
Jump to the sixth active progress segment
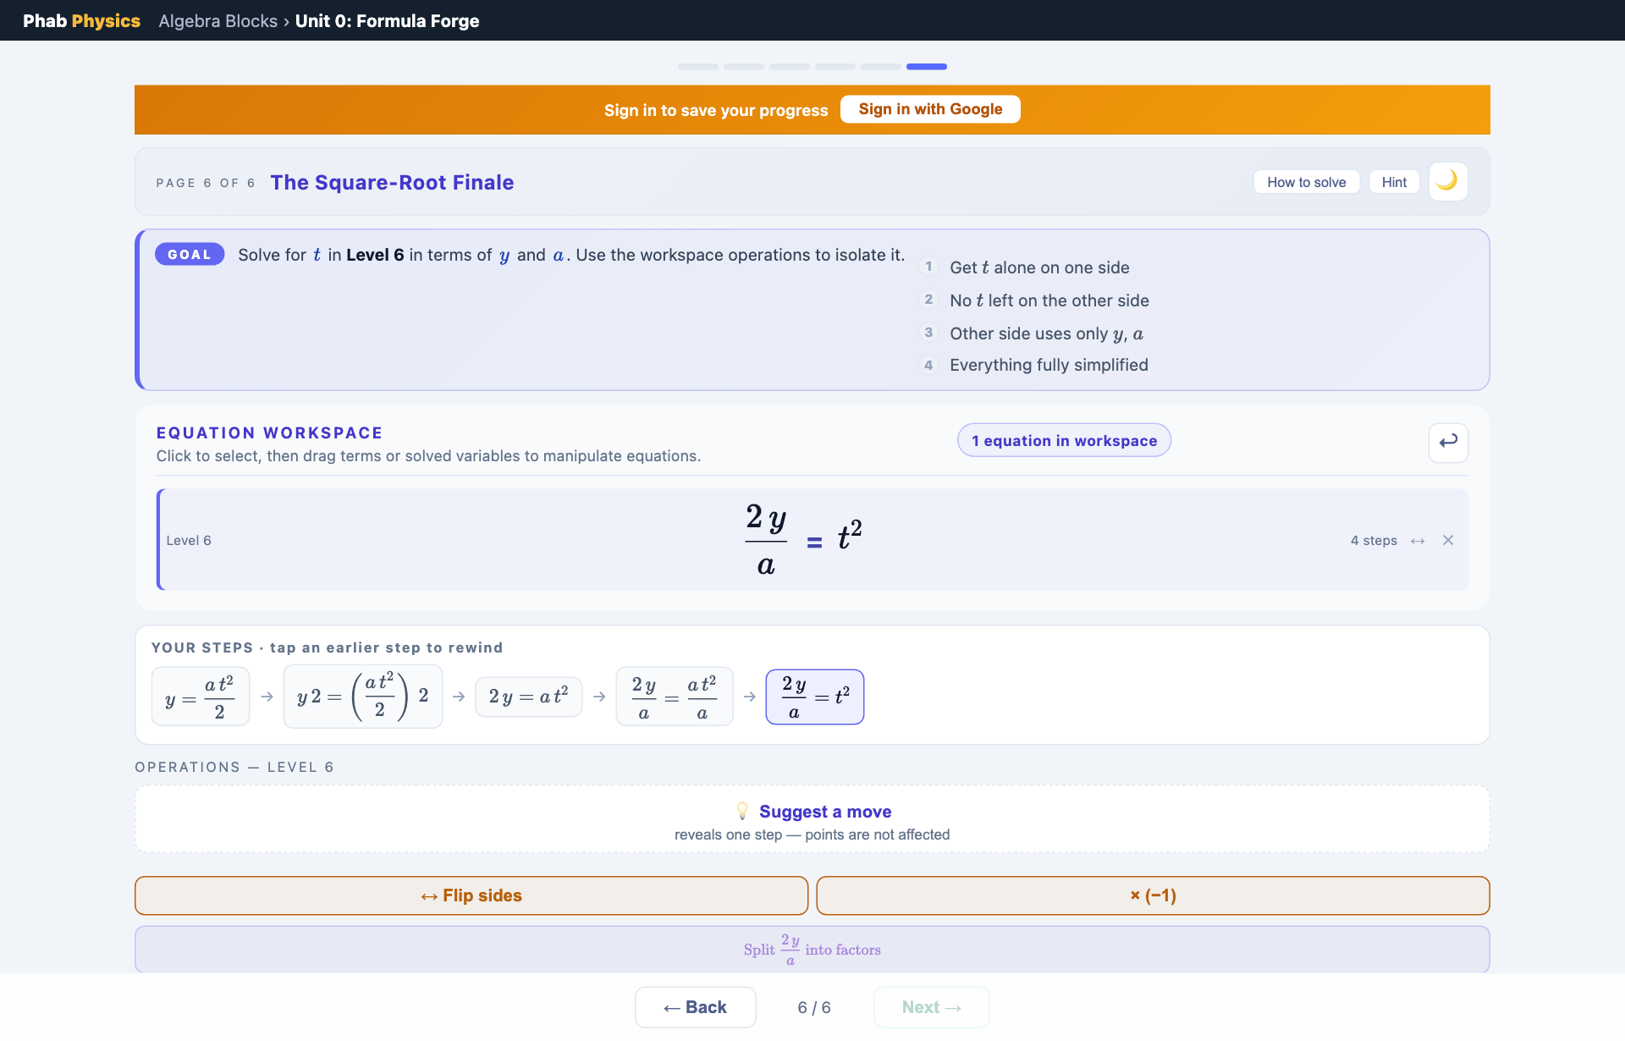click(x=927, y=66)
